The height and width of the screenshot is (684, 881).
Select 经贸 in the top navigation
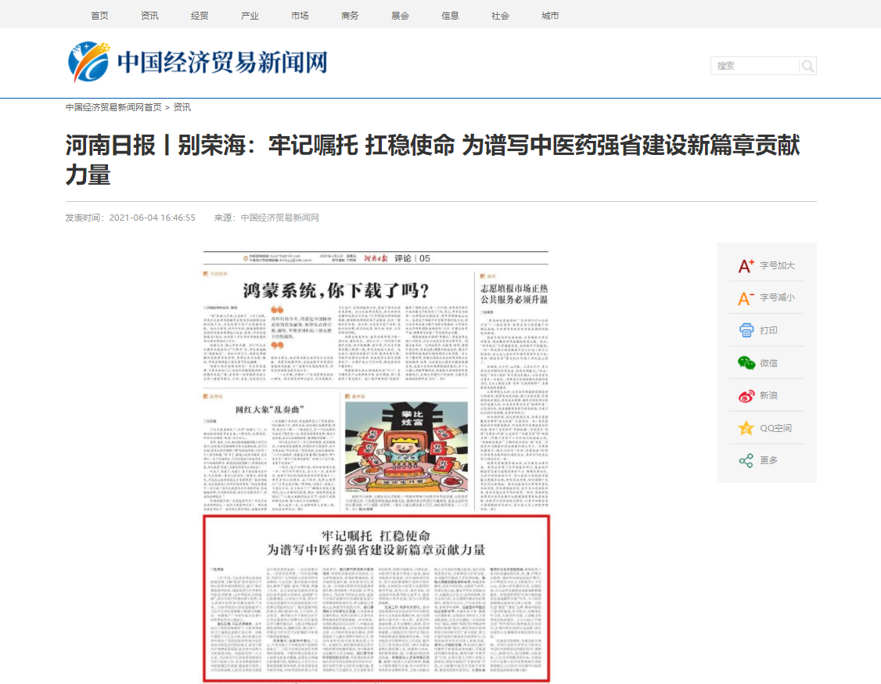200,16
